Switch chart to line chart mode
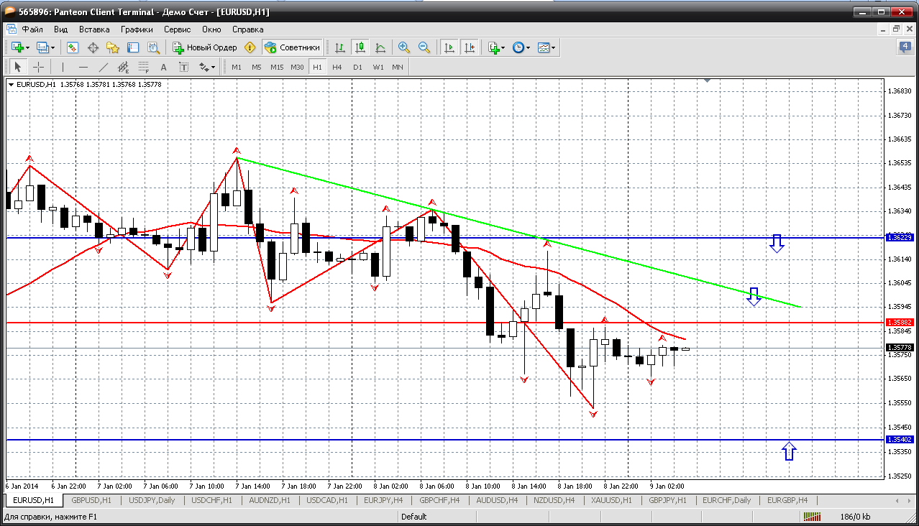Screen dimensions: 919x526 380,47
